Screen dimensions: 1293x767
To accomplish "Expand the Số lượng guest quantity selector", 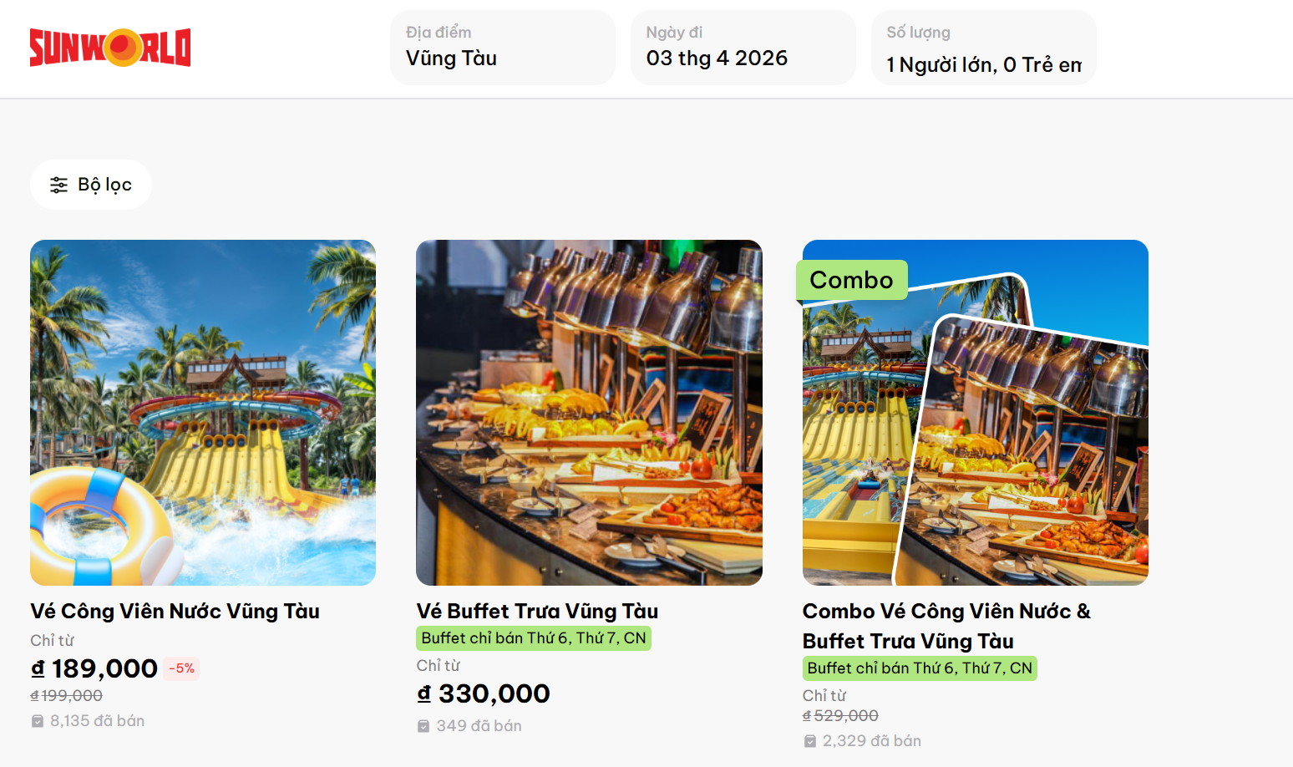I will pyautogui.click(x=984, y=48).
